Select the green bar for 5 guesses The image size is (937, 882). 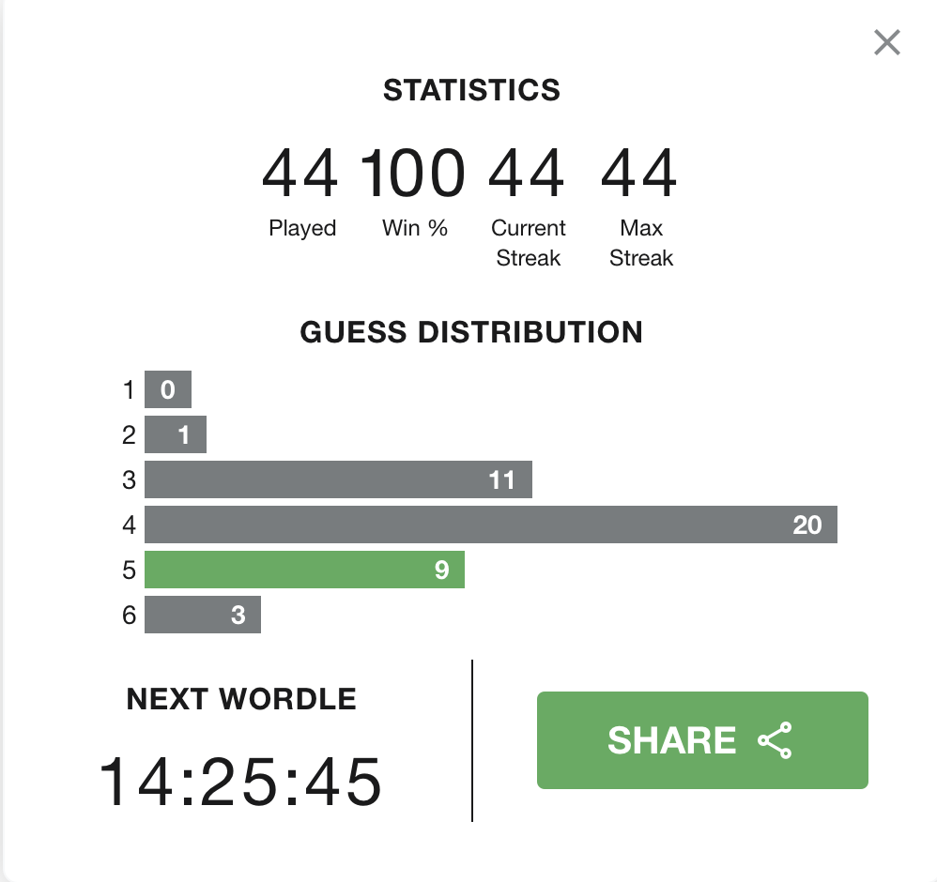point(305,570)
